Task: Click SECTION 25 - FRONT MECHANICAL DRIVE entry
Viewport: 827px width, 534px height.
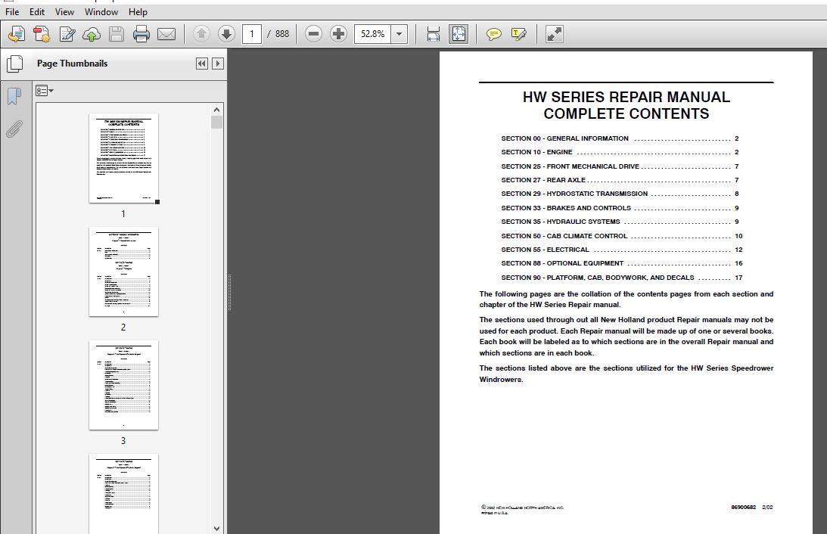Action: [620, 166]
